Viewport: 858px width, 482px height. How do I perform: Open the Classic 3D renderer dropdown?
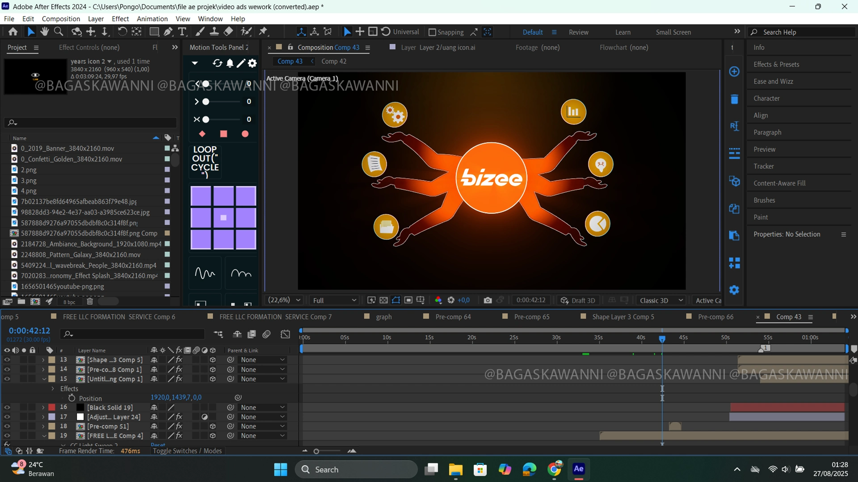click(x=661, y=300)
